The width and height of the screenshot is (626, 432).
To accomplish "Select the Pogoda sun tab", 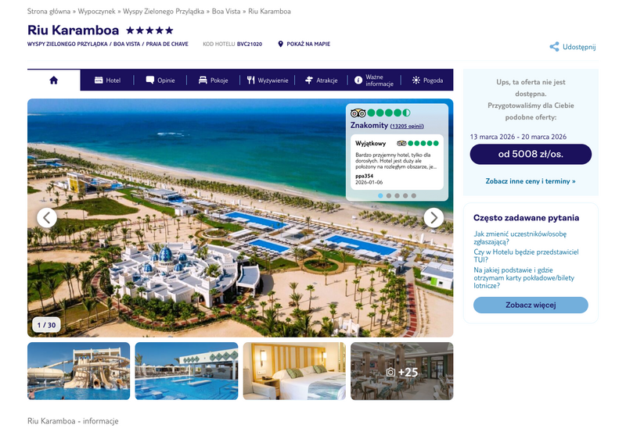I will (x=427, y=80).
